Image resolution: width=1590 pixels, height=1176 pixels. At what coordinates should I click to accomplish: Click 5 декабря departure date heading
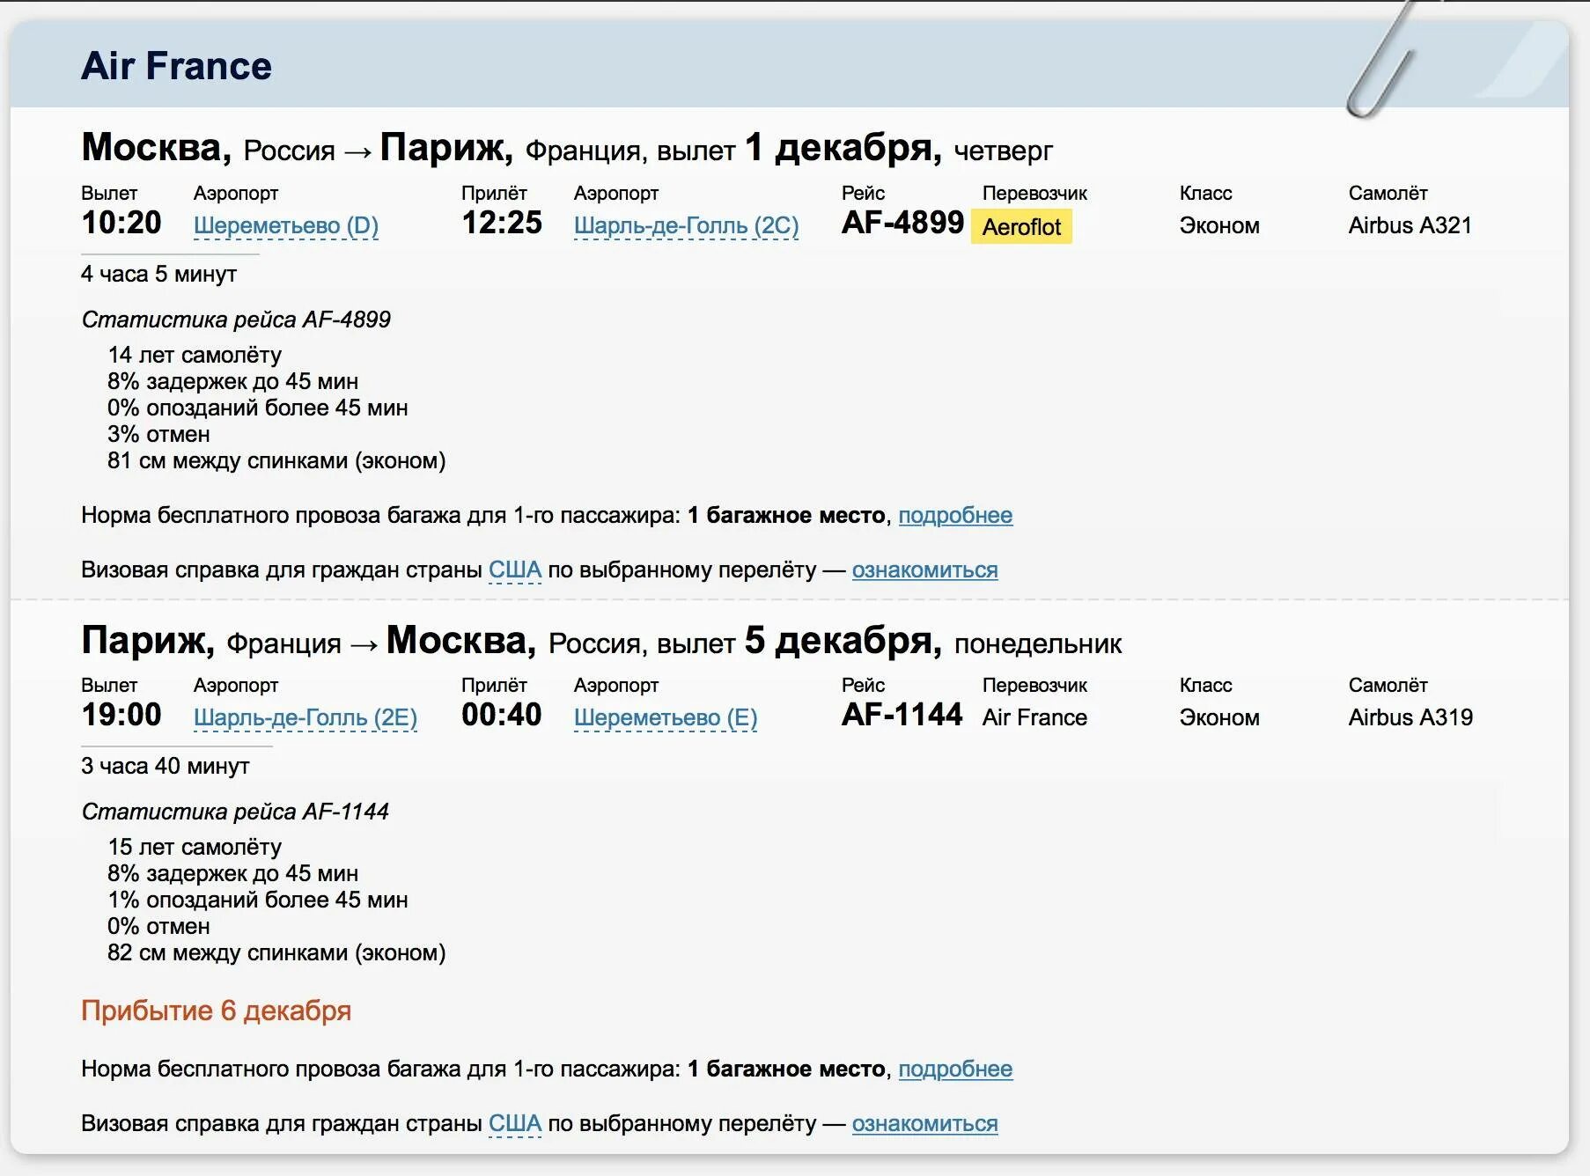point(843,641)
